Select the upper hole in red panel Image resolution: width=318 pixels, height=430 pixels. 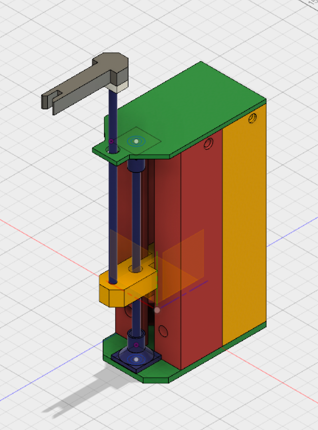click(208, 144)
